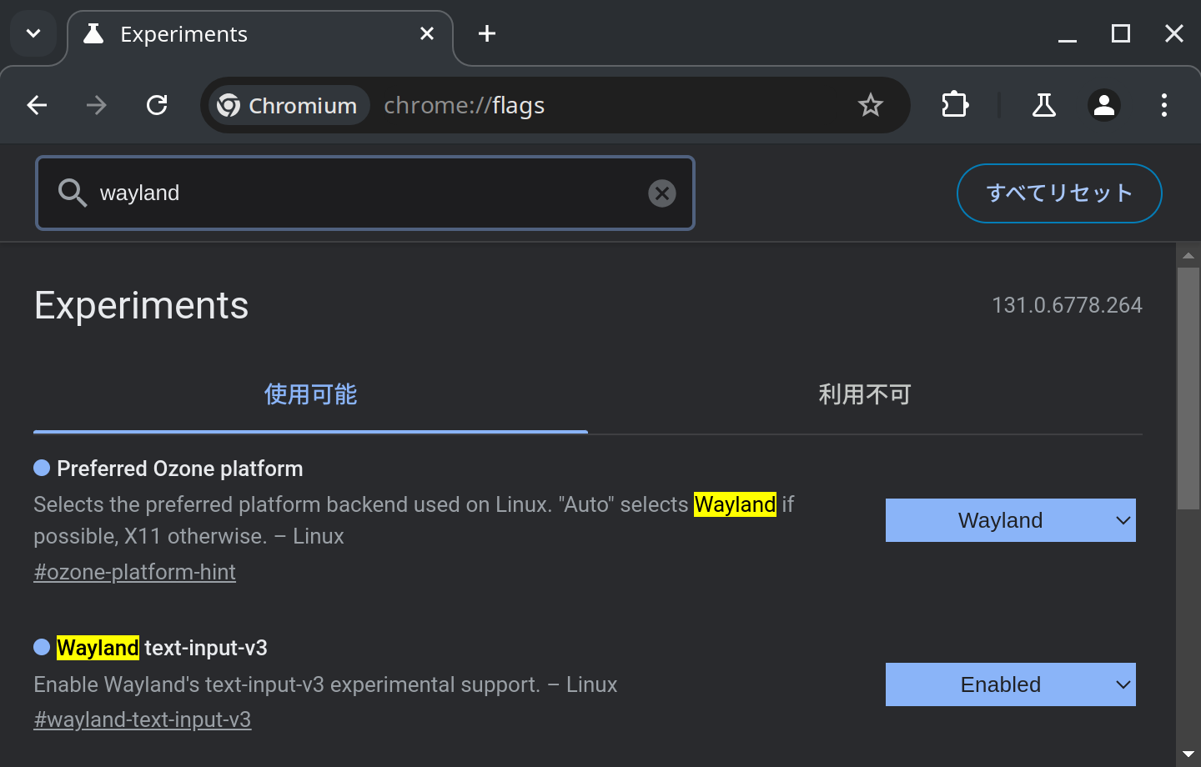Click the Chrome Labs flask icon
1201x767 pixels.
[1043, 105]
